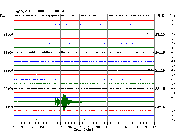Select the -63 DC value beside 21:15
Image resolution: width=176 pixels, height=134 pixels.
(x=173, y=70)
